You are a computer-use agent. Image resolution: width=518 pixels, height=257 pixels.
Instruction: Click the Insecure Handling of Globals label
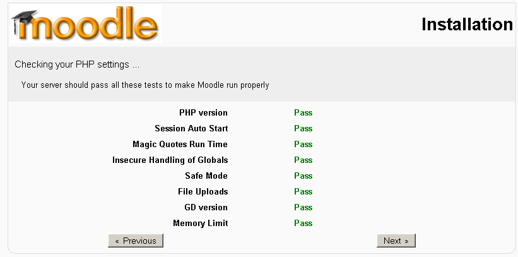[170, 160]
